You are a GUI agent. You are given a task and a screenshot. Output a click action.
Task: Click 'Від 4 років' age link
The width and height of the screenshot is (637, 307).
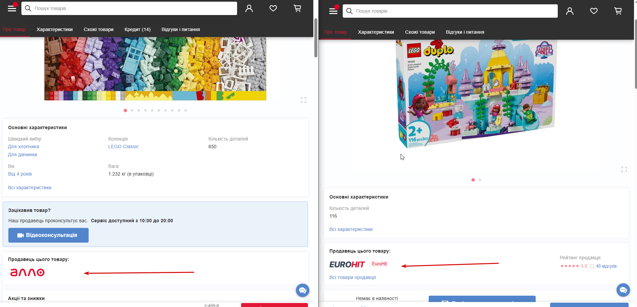click(x=20, y=174)
